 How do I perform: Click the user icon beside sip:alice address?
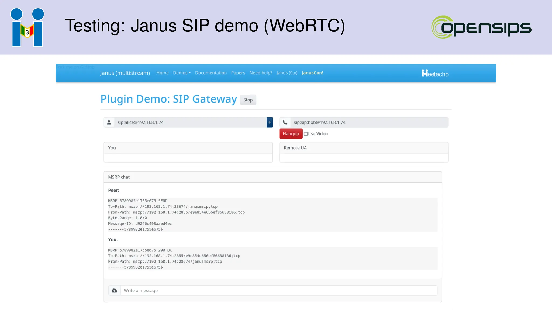[x=109, y=122]
